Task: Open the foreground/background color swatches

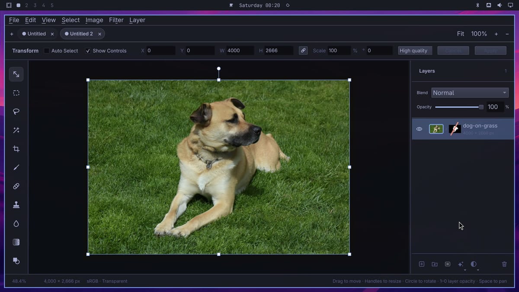Action: (x=16, y=261)
